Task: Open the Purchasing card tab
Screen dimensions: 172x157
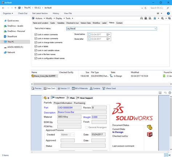Action: [x=79, y=103]
